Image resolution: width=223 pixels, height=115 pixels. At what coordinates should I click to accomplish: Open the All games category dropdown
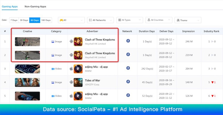tap(71, 20)
